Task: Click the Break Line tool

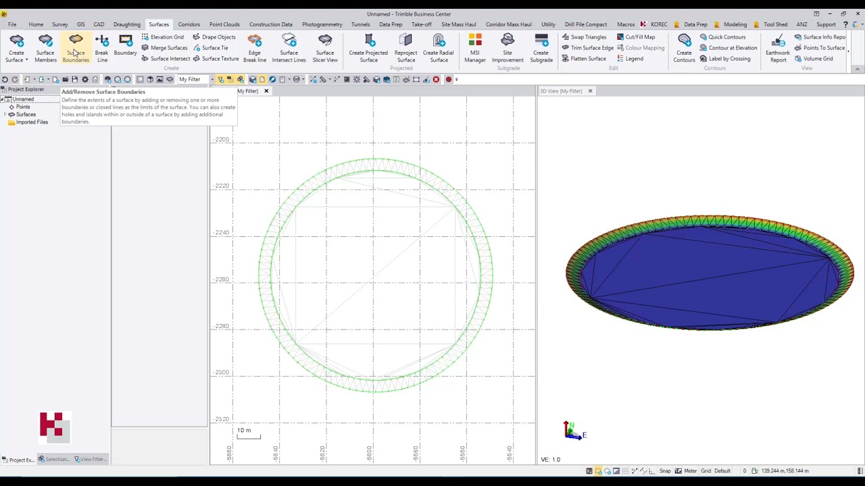Action: [102, 49]
